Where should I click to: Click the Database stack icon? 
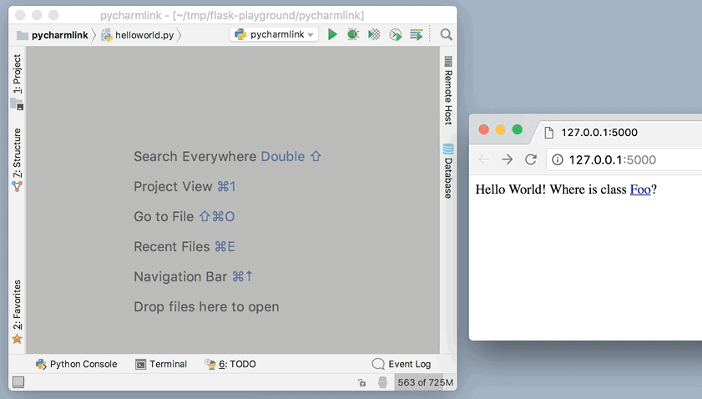pos(448,149)
